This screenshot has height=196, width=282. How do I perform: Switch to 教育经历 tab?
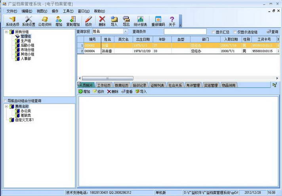point(122,85)
